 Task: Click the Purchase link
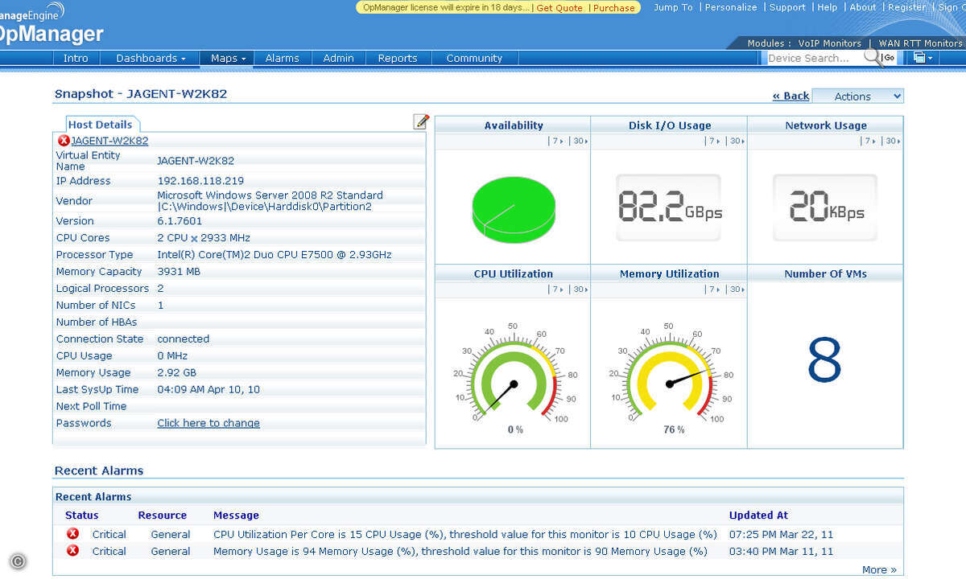point(614,7)
